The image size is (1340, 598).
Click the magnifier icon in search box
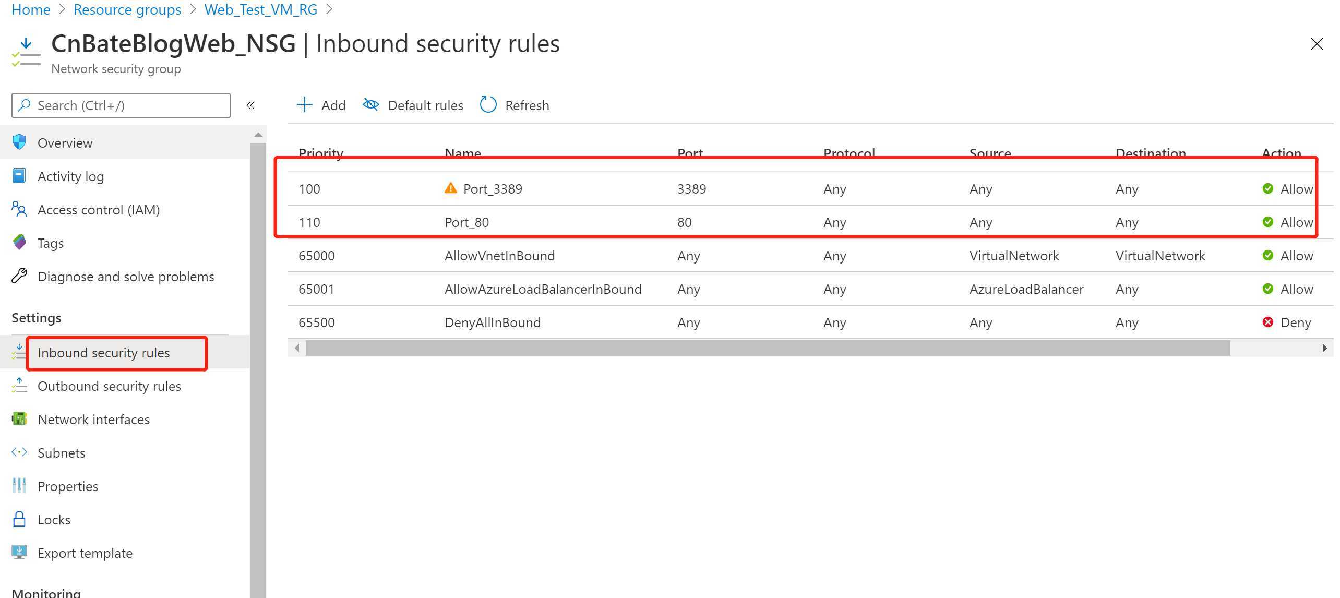point(24,105)
